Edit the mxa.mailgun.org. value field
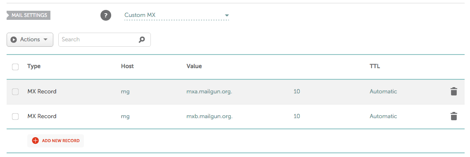Screen dimensions: 470x157 point(209,91)
